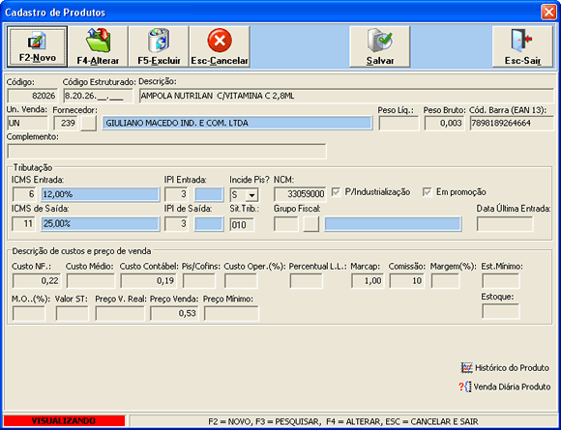Click the Descrição field with AMPOLA NUTRILAN
Screen dimensions: 561x430
click(346, 96)
